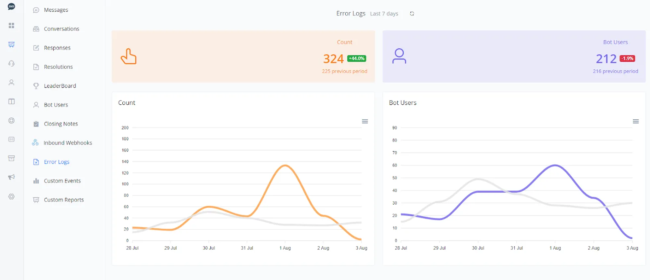
Task: Click the user profile icon in rail
Action: tap(11, 82)
